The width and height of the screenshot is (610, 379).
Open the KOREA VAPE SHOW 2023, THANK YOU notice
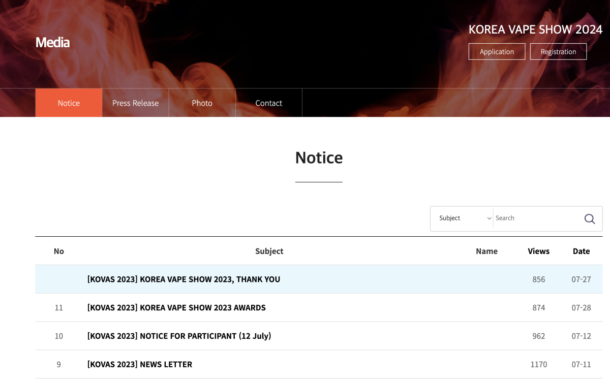click(184, 279)
